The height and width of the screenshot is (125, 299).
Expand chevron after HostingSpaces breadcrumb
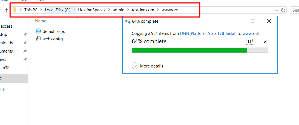[109, 10]
